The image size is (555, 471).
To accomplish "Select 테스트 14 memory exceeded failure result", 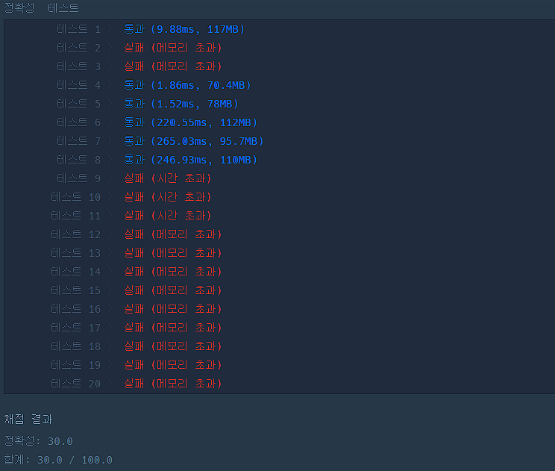I will pyautogui.click(x=173, y=272).
